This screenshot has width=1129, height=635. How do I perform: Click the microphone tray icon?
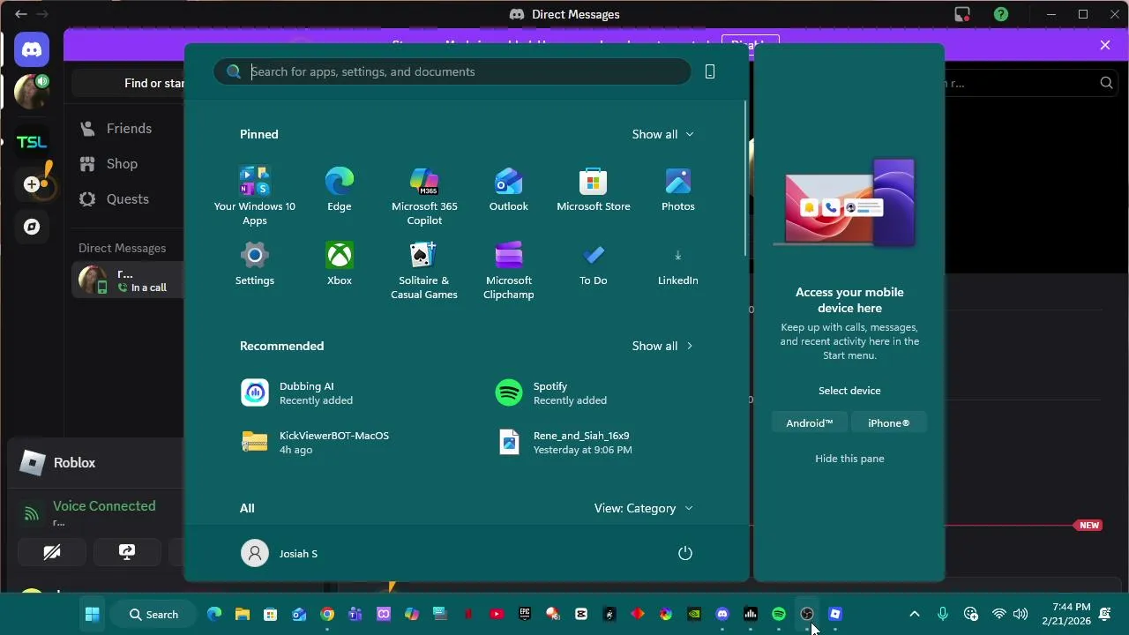943,615
